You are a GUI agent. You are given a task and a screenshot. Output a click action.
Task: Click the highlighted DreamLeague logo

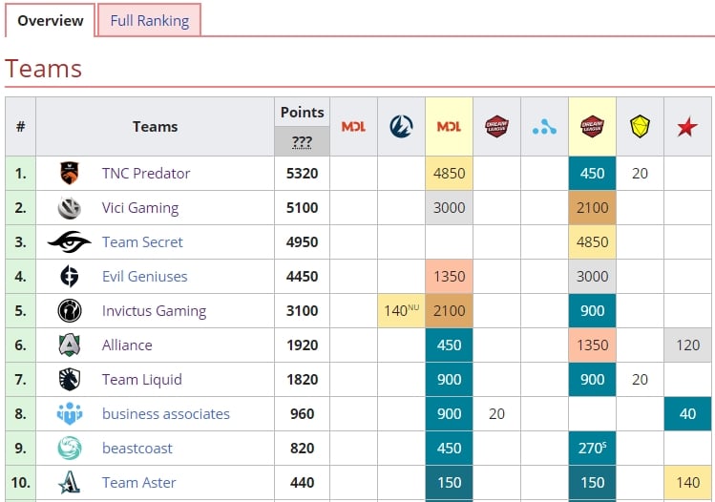(x=592, y=126)
